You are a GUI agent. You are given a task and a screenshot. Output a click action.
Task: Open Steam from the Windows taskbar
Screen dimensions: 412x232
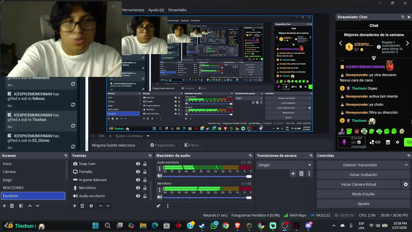click(x=202, y=226)
